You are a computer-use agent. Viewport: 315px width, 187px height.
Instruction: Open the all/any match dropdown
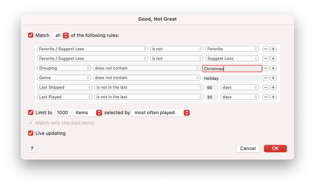[x=61, y=35]
